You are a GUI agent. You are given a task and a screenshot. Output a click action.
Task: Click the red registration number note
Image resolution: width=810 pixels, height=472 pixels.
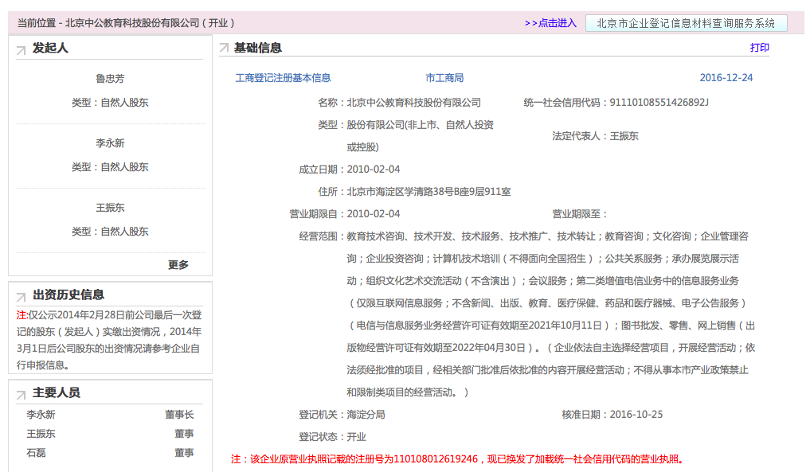click(457, 459)
